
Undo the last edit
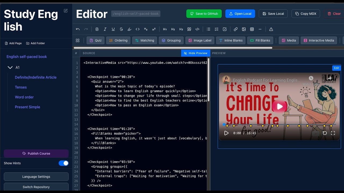pos(78,29)
